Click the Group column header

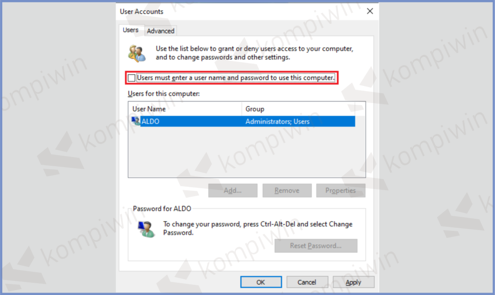[x=304, y=109]
